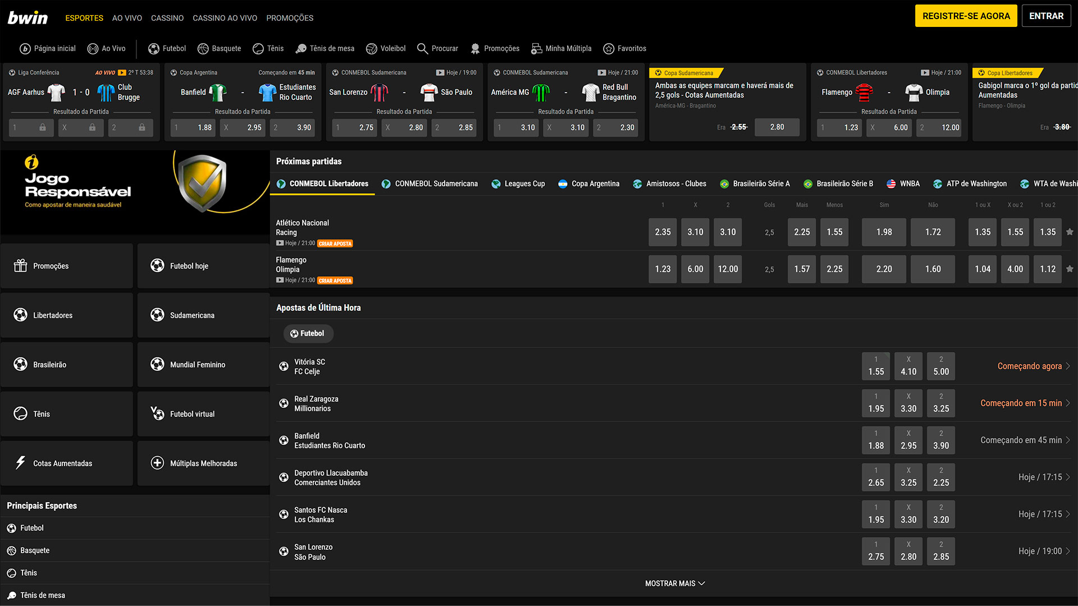Open the Cotas Aumentadas lightning tile
This screenshot has height=606, width=1078.
tap(67, 463)
